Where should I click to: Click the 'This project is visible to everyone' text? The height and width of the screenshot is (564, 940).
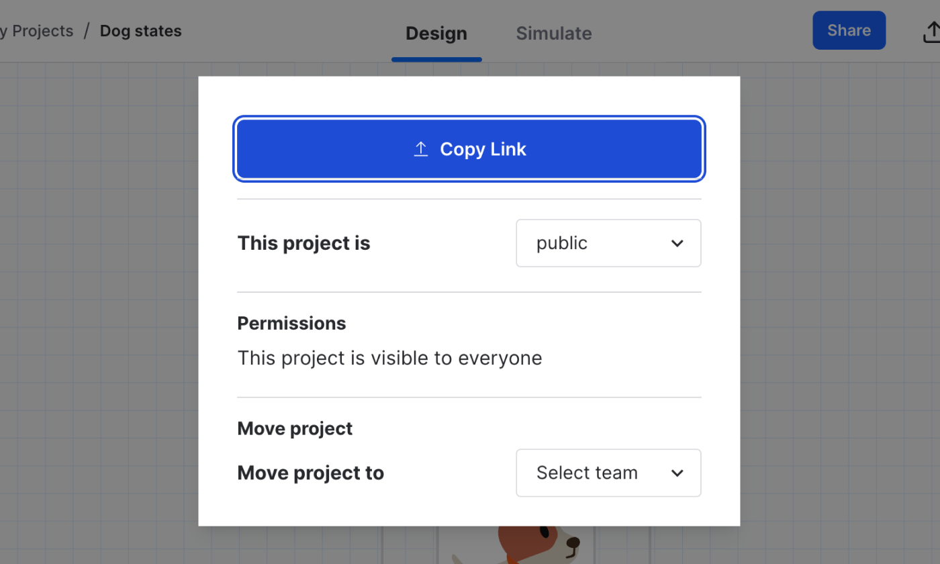pos(389,358)
